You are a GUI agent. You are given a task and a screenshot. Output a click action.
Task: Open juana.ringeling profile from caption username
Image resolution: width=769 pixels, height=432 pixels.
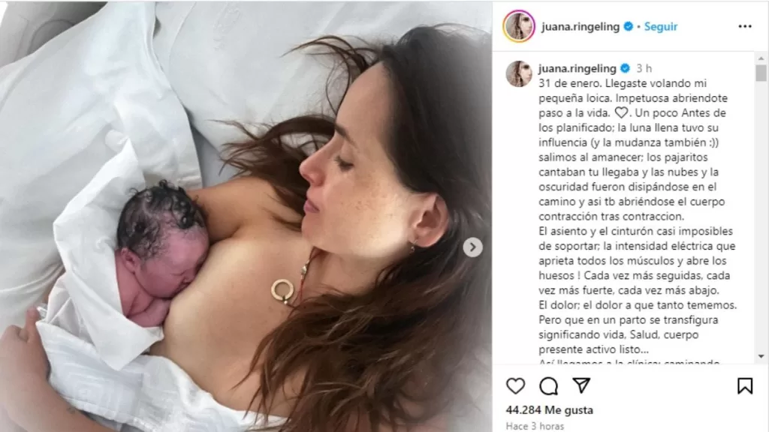tap(578, 68)
